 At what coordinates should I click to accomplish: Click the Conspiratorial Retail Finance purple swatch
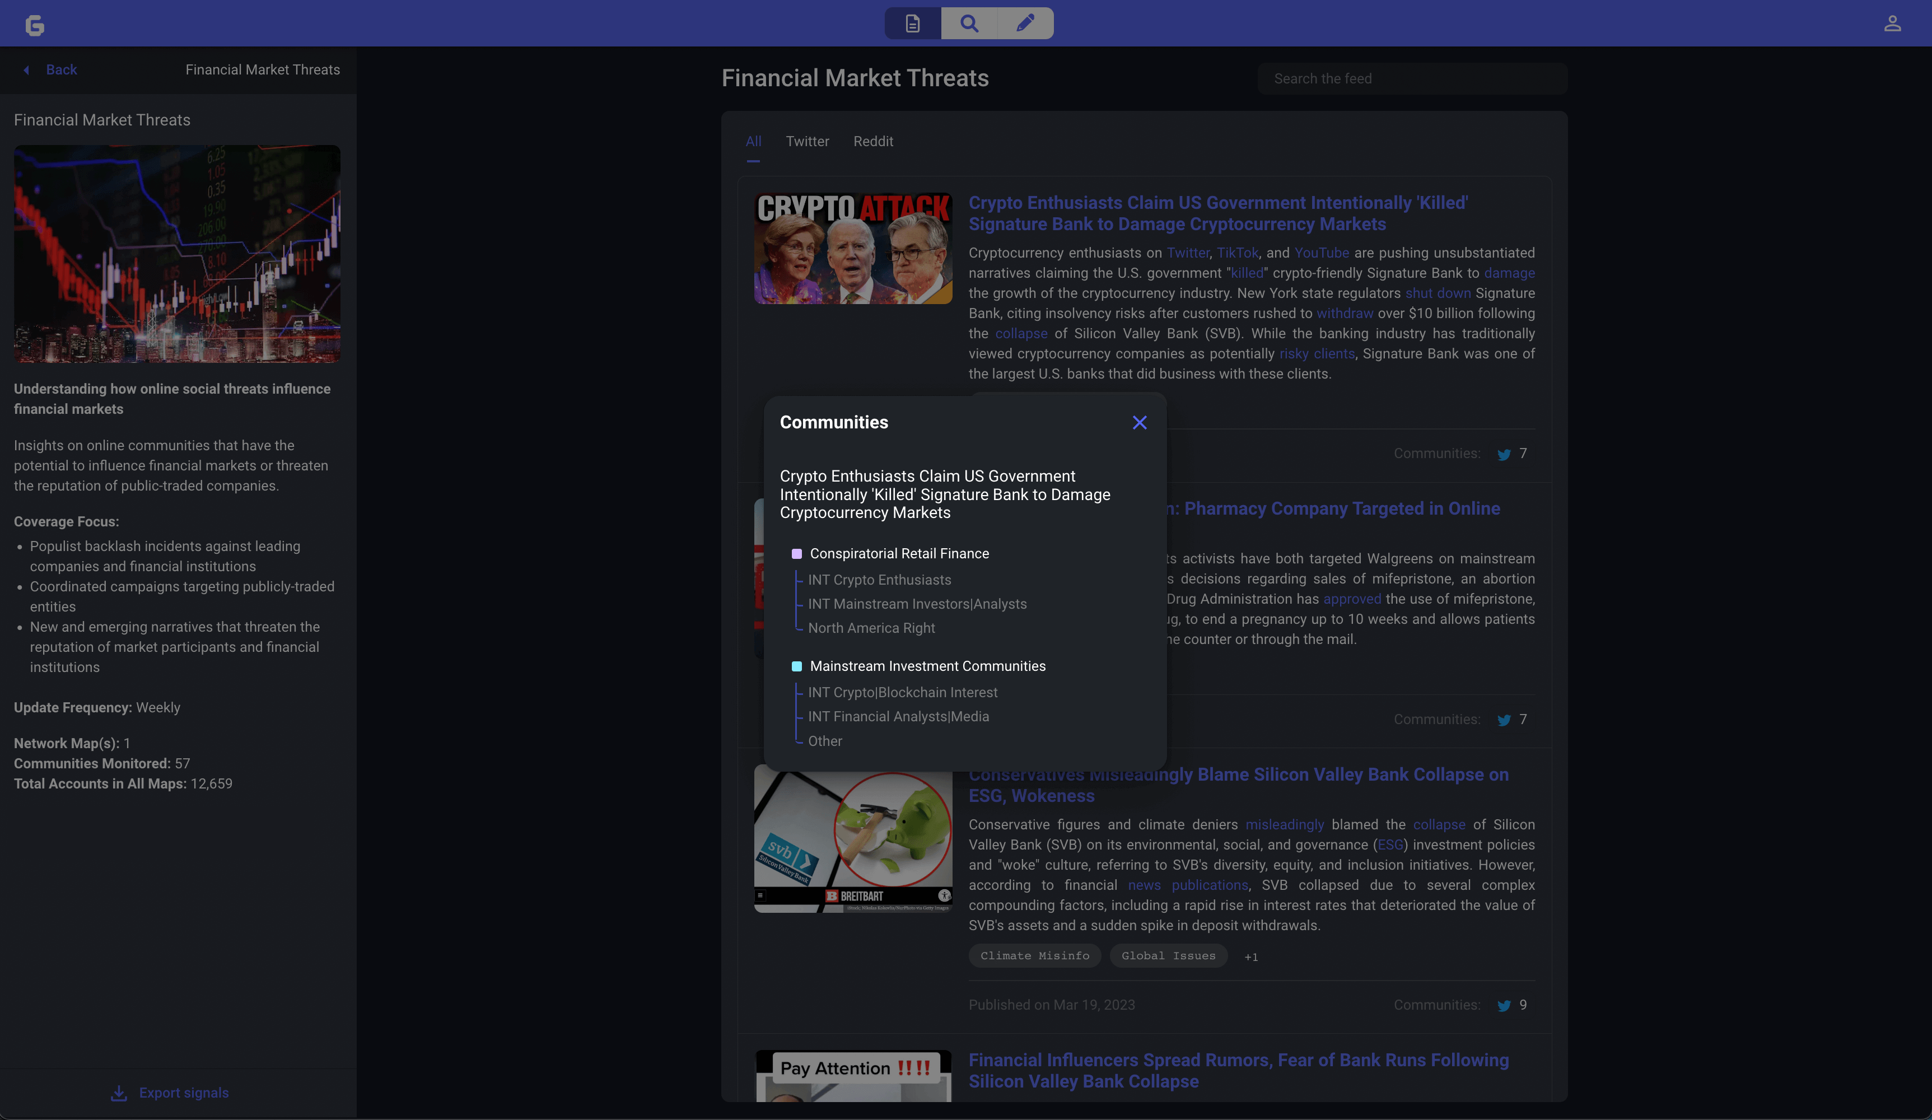(796, 553)
